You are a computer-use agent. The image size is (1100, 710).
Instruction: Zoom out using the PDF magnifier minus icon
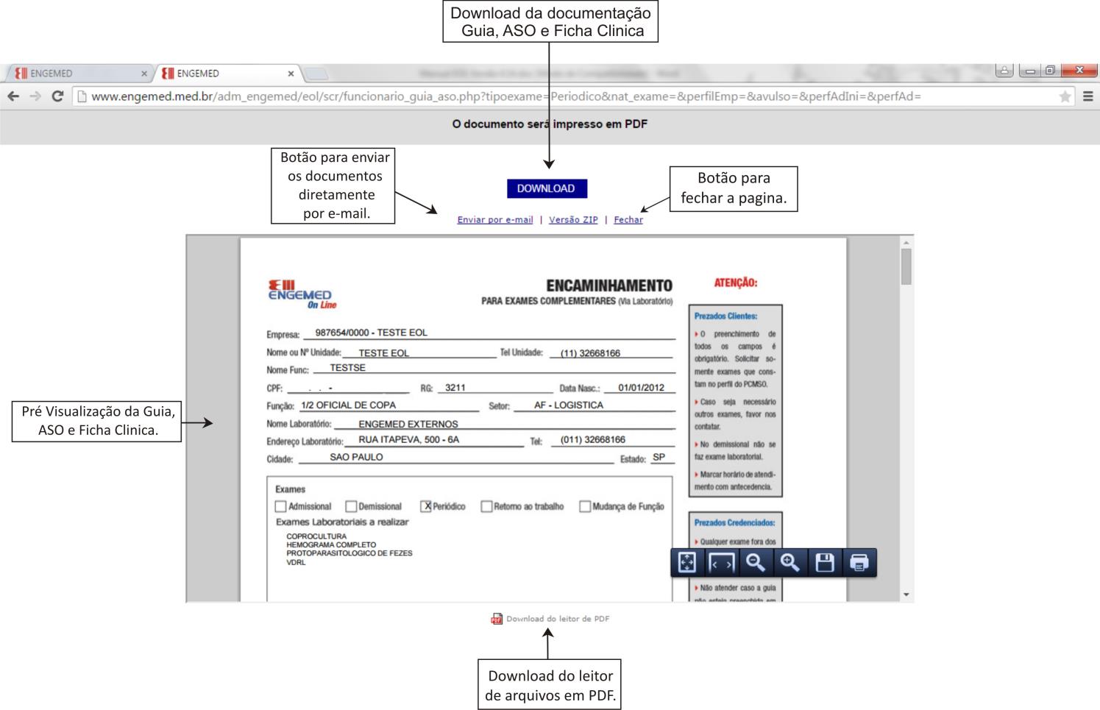tap(756, 563)
